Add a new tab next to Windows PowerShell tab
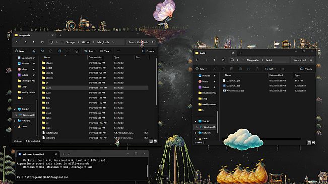 [63, 154]
